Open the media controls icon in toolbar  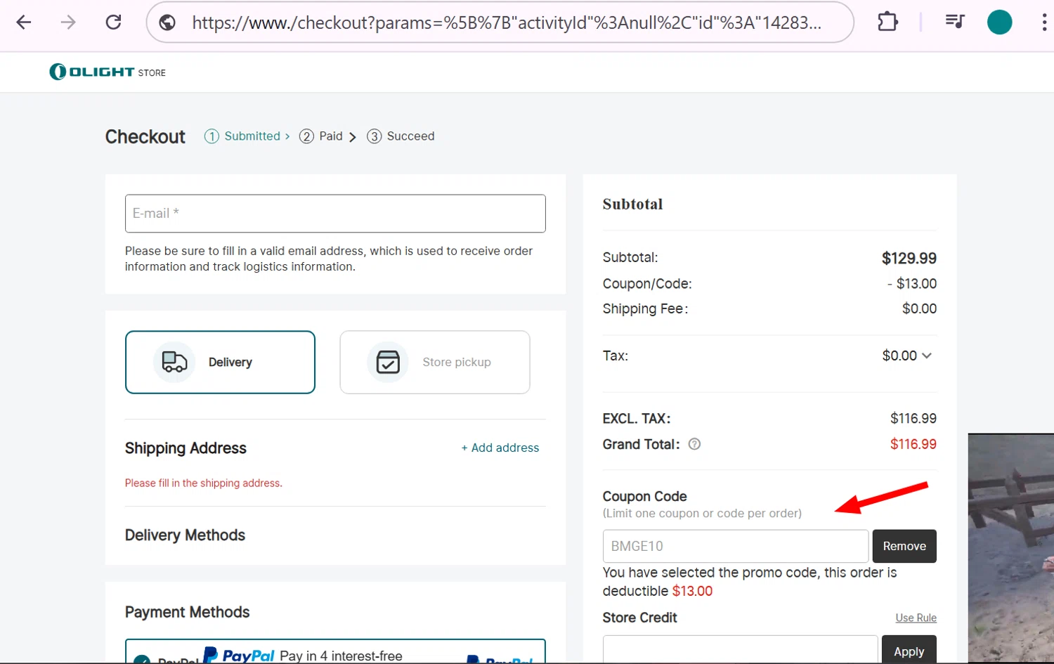[x=954, y=22]
